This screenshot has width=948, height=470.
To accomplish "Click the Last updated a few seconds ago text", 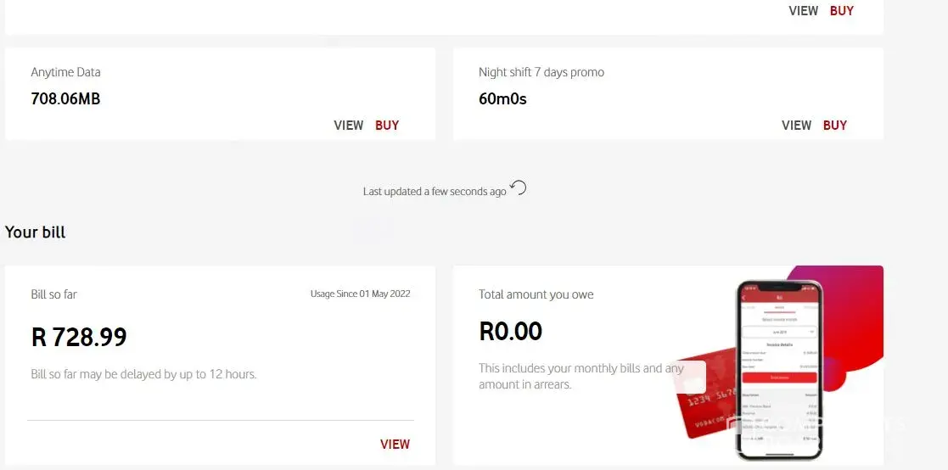I will point(435,192).
